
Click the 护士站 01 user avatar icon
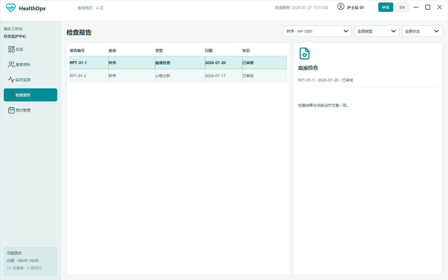coord(341,7)
